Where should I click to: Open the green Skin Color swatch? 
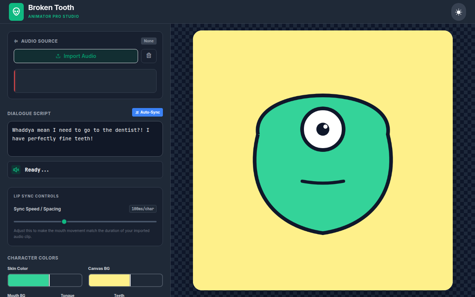pos(29,280)
